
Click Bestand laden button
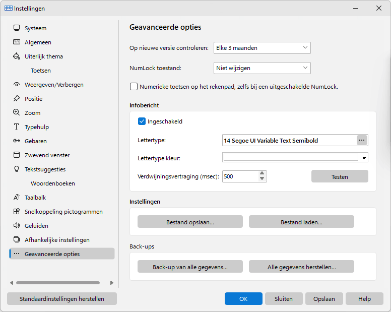(301, 222)
